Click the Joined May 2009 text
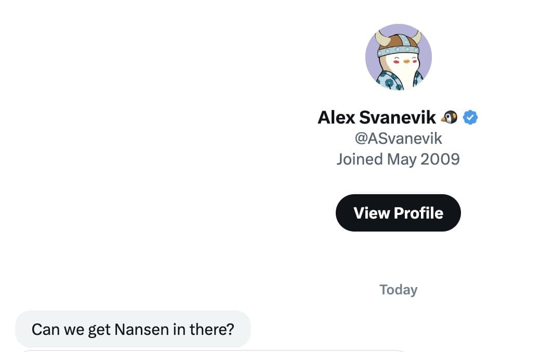Image resolution: width=554 pixels, height=352 pixels. click(x=398, y=159)
